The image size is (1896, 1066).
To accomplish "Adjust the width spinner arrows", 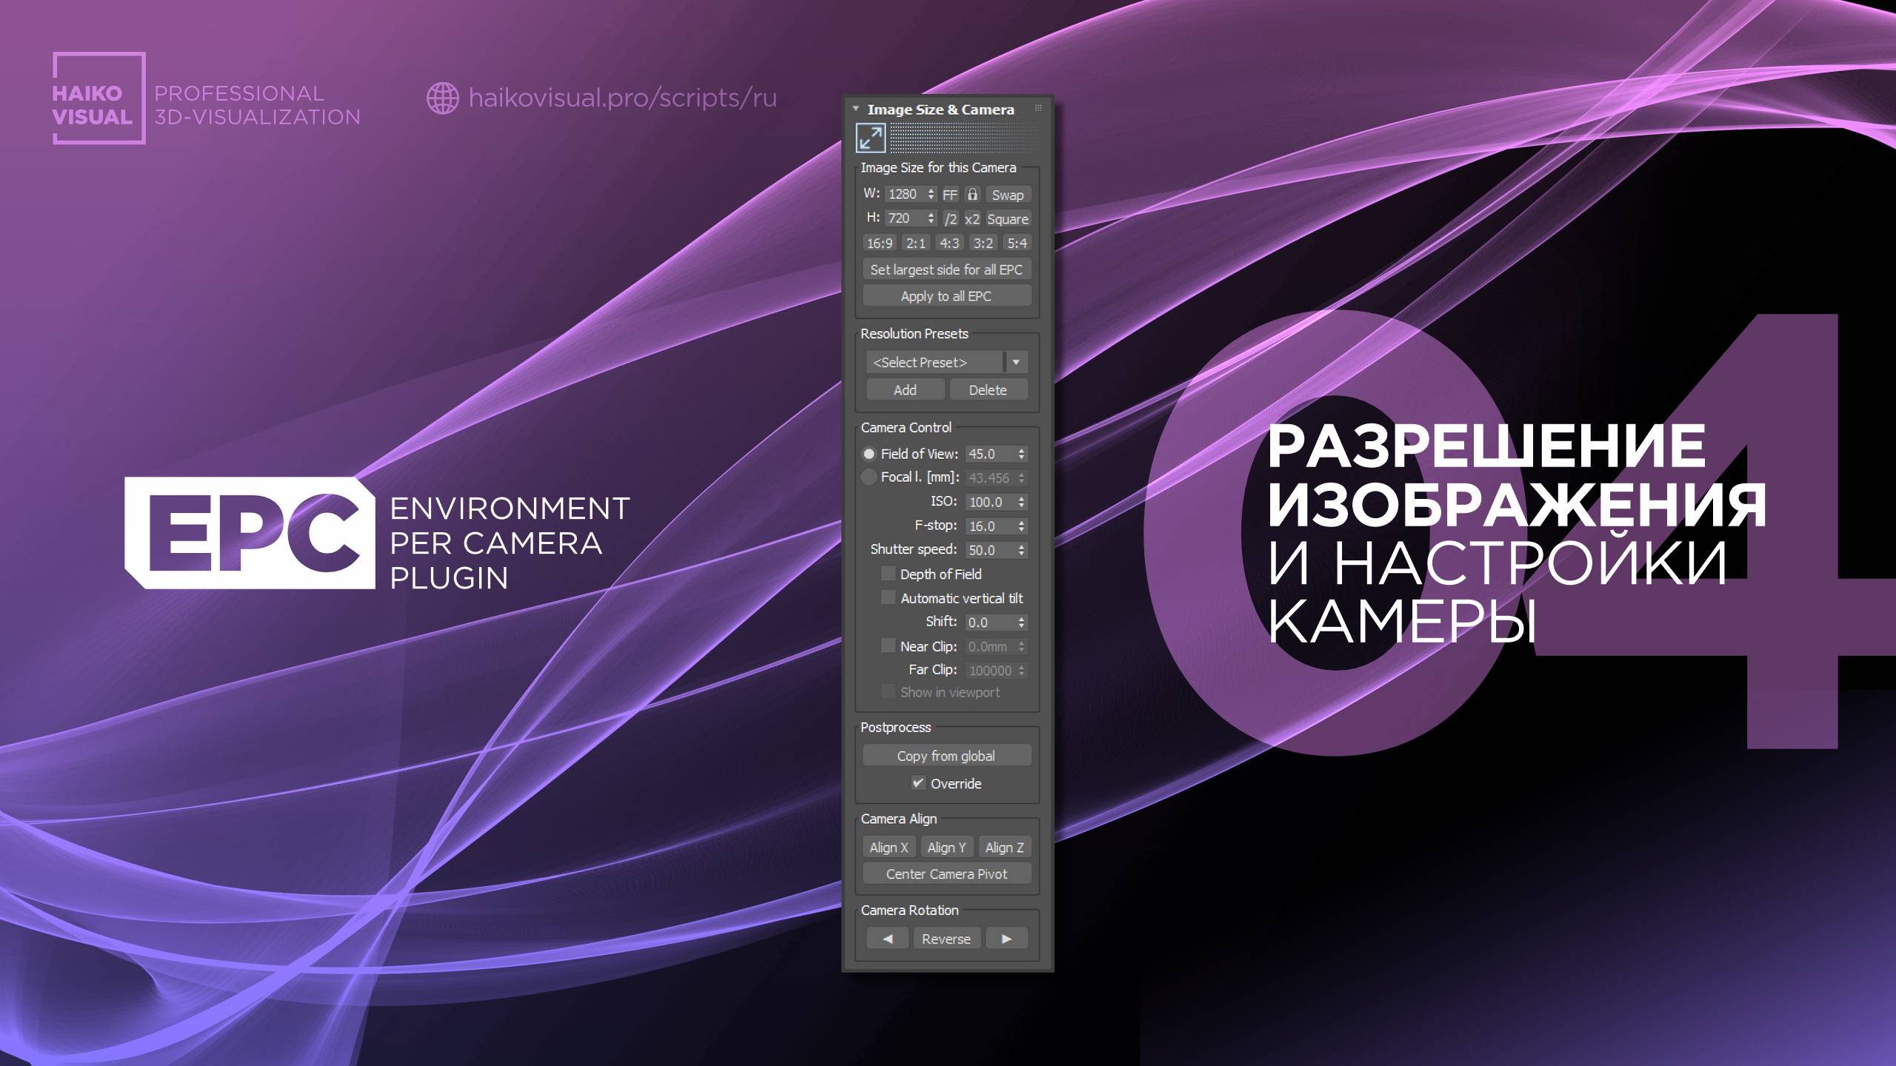I will coord(931,194).
